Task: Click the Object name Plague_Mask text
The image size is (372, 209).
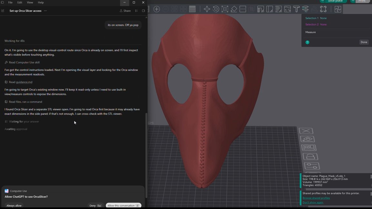Action: [x=324, y=176]
